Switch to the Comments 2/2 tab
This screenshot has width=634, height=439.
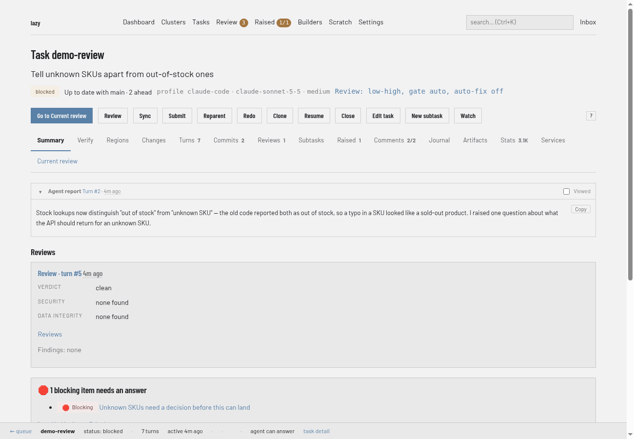[x=395, y=140]
